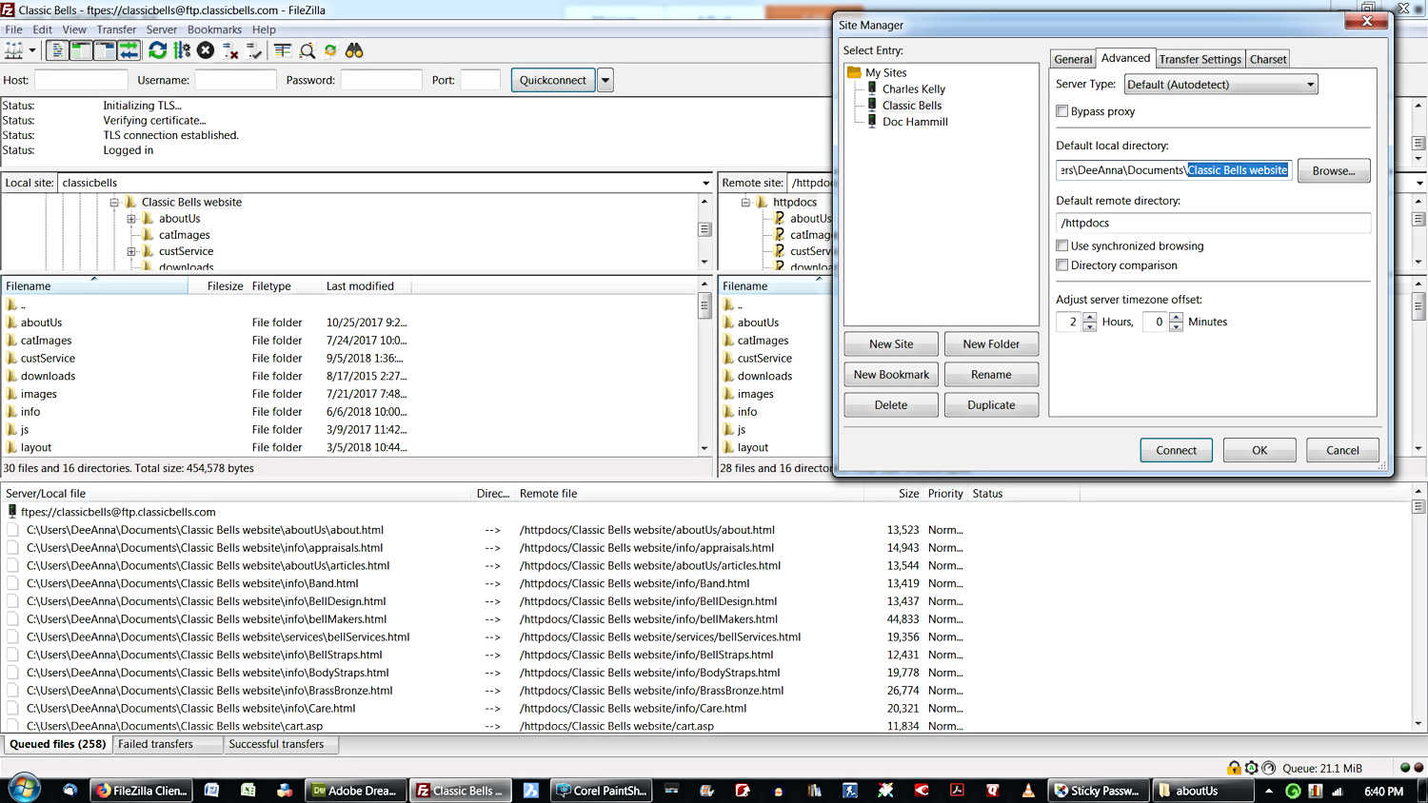This screenshot has height=803, width=1428.
Task: Cancel the current operation icon
Action: click(x=206, y=50)
